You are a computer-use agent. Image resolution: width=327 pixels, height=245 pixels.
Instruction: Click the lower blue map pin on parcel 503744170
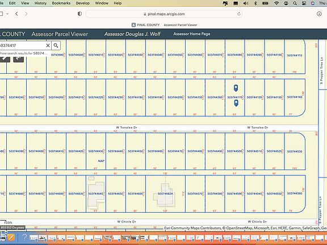236,103
